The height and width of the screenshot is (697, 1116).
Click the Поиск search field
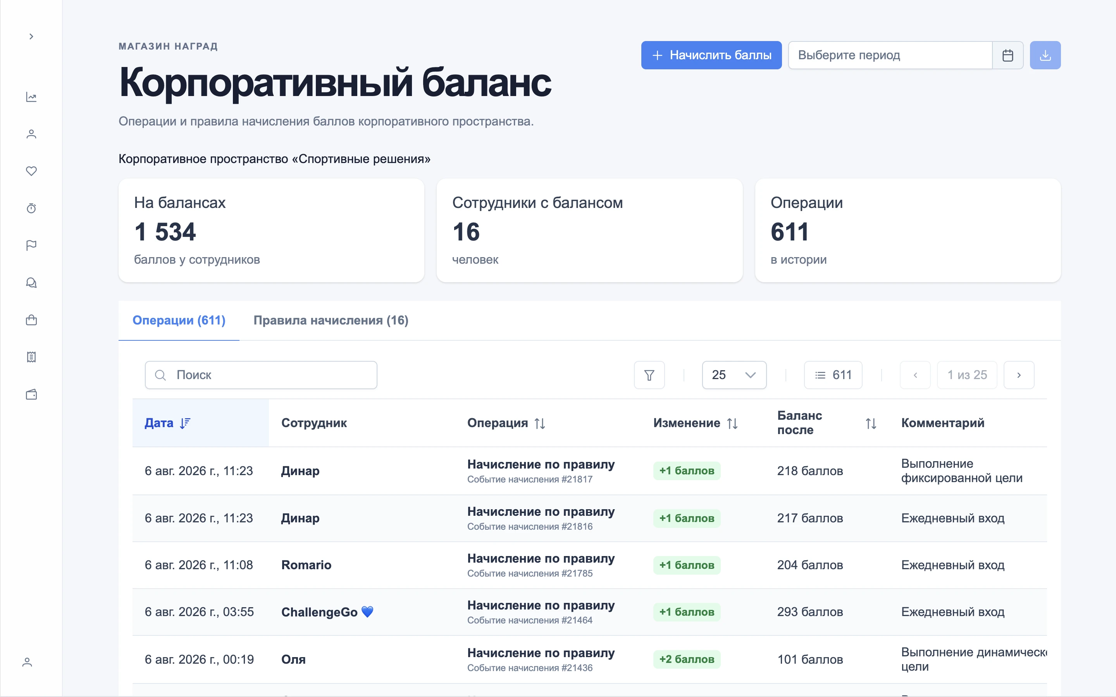[261, 375]
